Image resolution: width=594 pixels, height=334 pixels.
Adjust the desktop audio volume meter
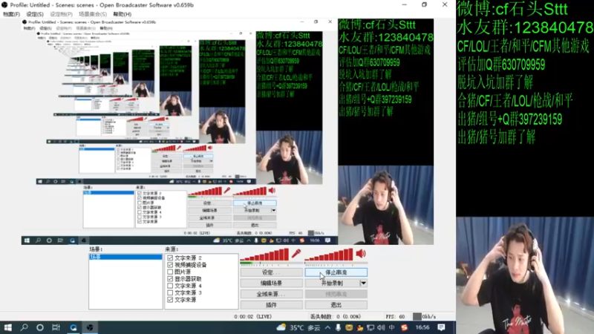pos(329,255)
